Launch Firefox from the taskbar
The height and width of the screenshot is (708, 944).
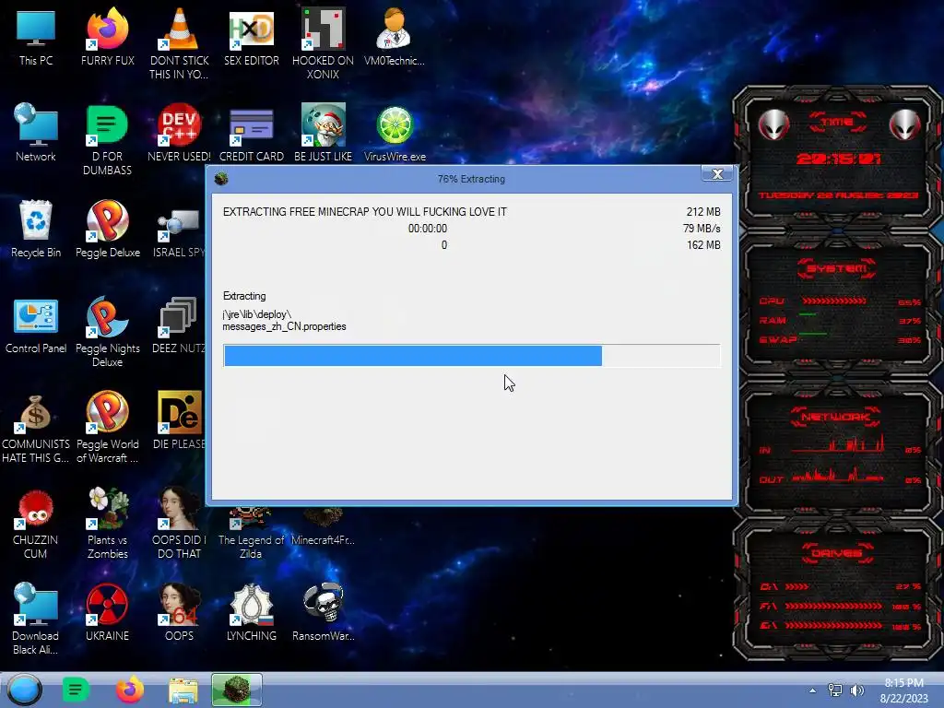[x=129, y=690]
